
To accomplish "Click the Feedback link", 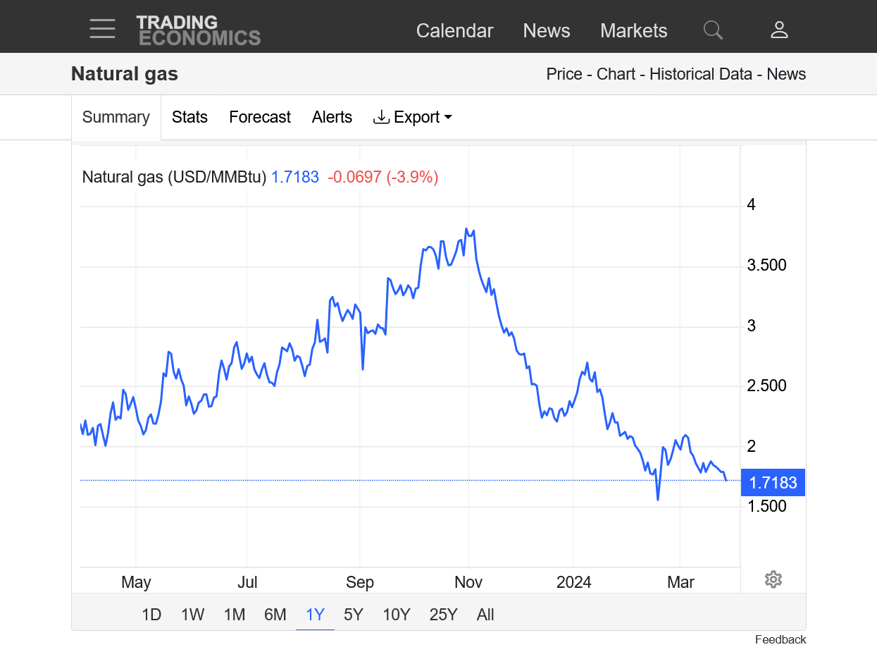I will click(780, 639).
